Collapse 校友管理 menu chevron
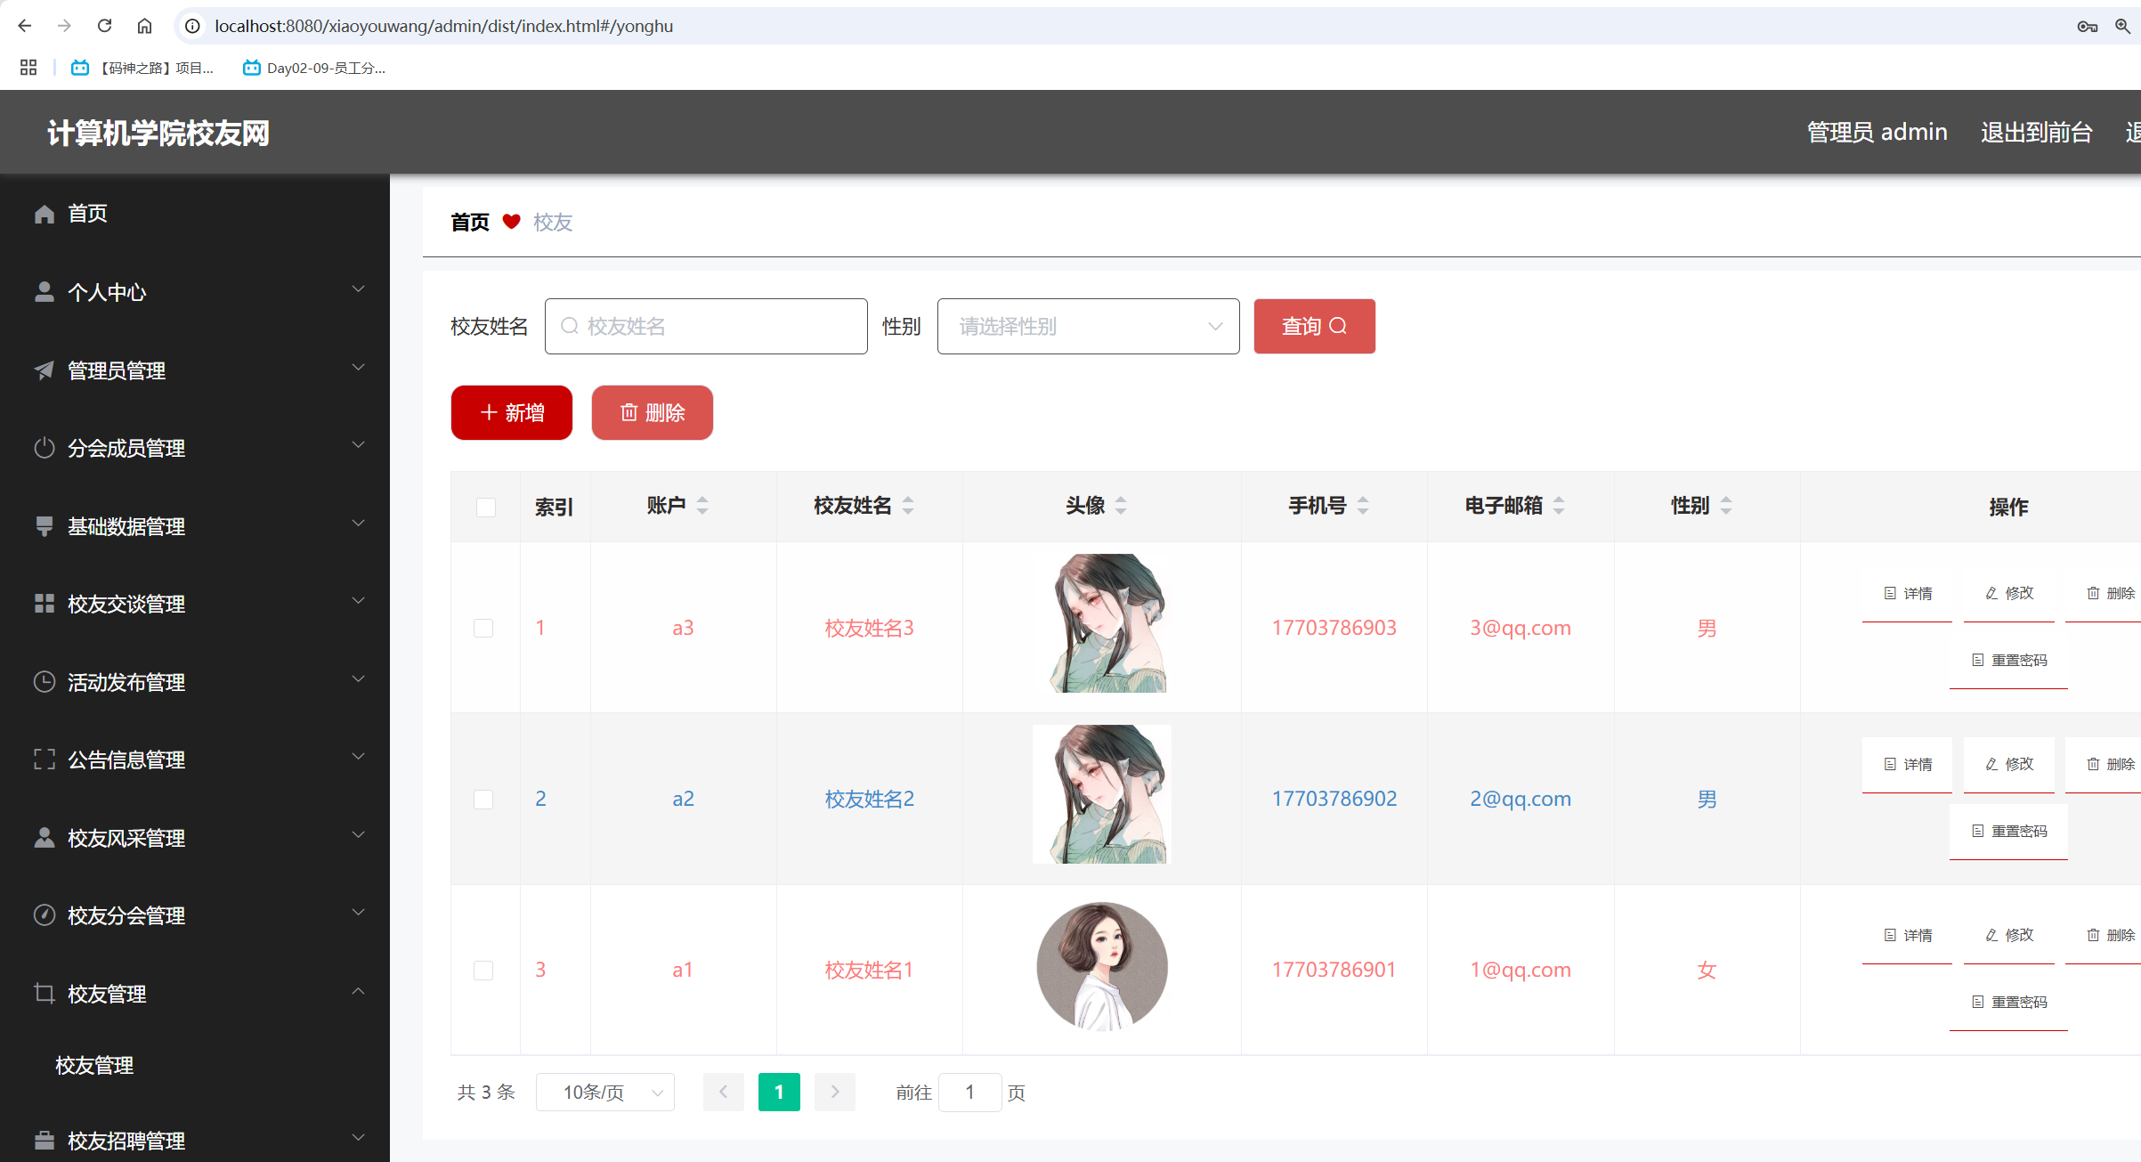2141x1162 pixels. pyautogui.click(x=358, y=991)
